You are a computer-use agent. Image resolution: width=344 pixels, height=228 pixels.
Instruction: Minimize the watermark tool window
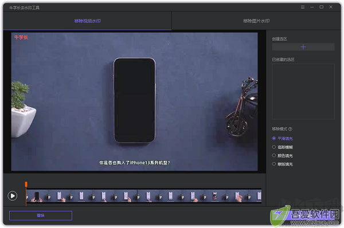[x=312, y=7]
